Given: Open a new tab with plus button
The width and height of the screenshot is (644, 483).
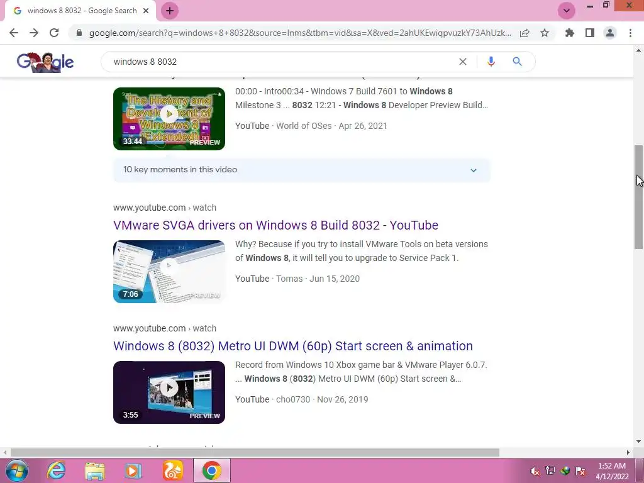Looking at the screenshot, I should 170,11.
